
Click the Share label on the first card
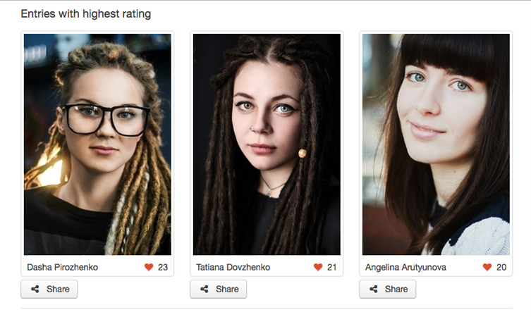pyautogui.click(x=58, y=289)
